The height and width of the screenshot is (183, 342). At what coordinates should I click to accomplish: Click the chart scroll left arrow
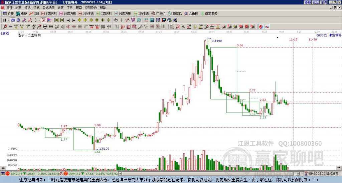(x=120, y=174)
